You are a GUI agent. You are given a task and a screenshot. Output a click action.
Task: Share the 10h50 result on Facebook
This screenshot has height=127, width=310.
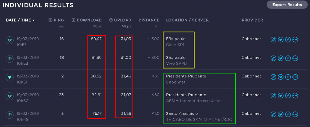[288, 96]
